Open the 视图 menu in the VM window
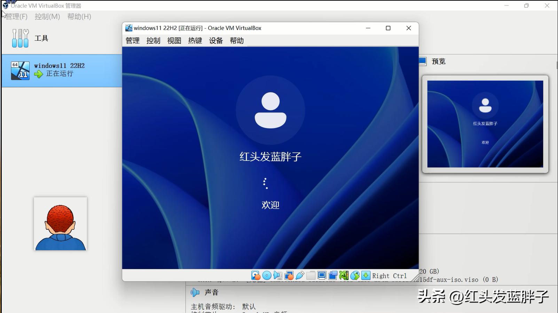This screenshot has width=558, height=313. click(174, 41)
